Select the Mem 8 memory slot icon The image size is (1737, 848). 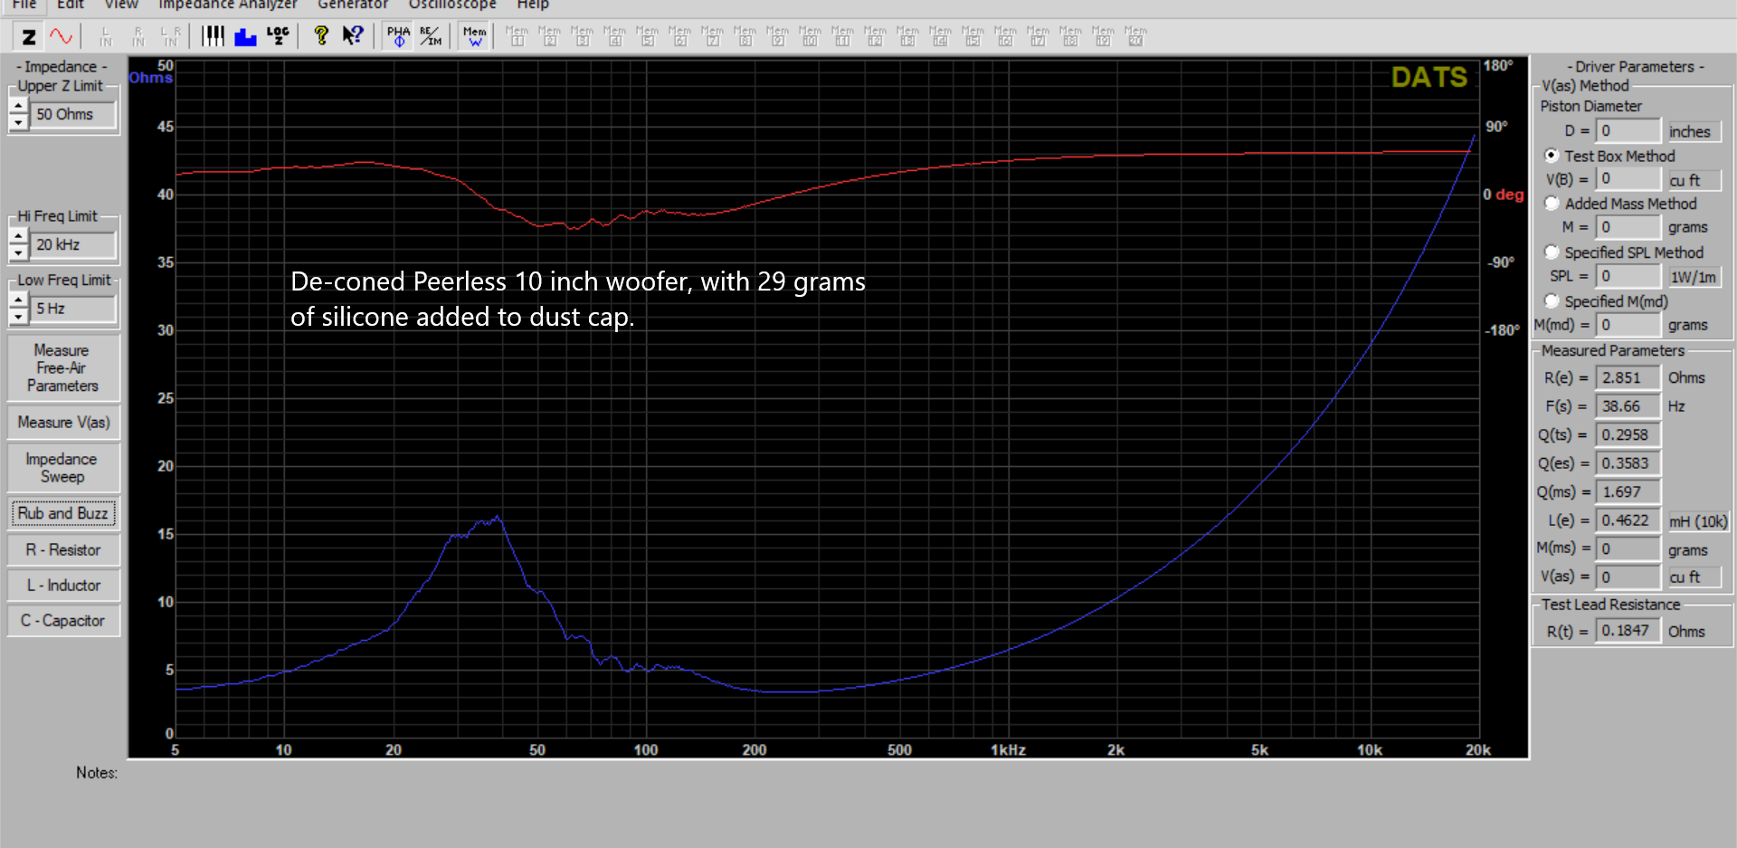(745, 37)
